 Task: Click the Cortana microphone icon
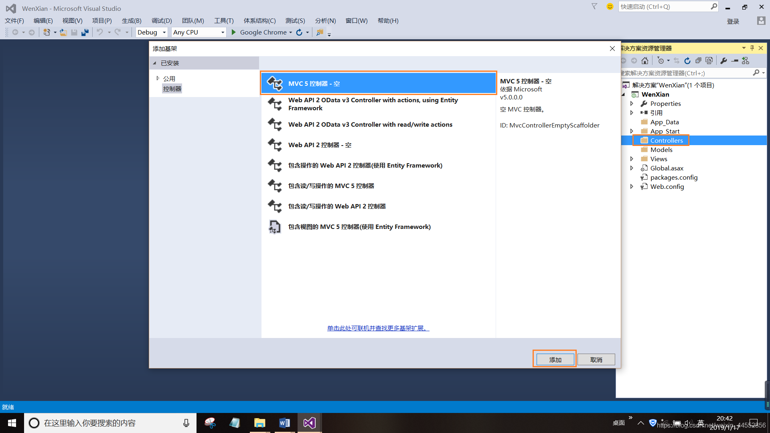[186, 423]
